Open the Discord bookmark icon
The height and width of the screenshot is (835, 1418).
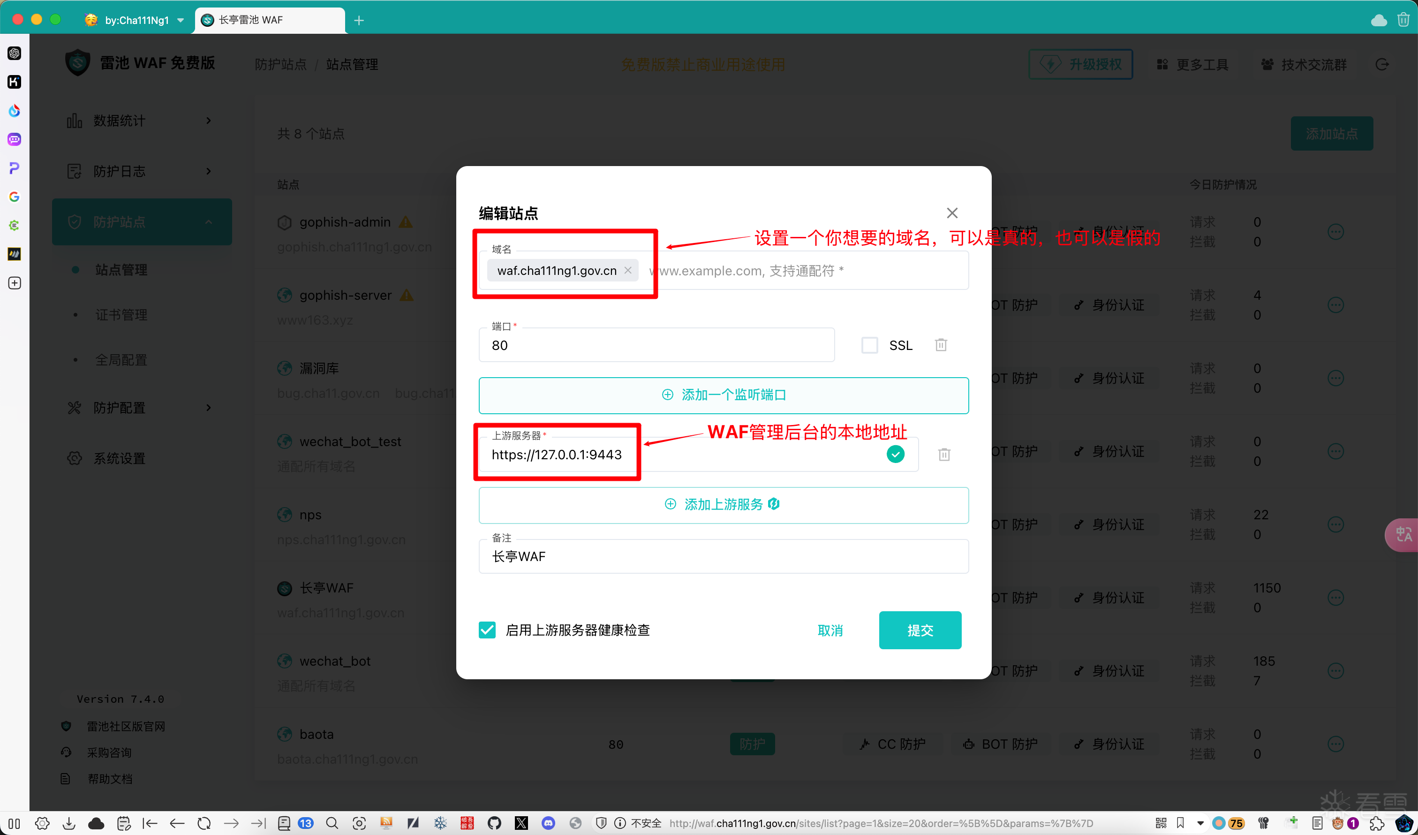pos(548,824)
